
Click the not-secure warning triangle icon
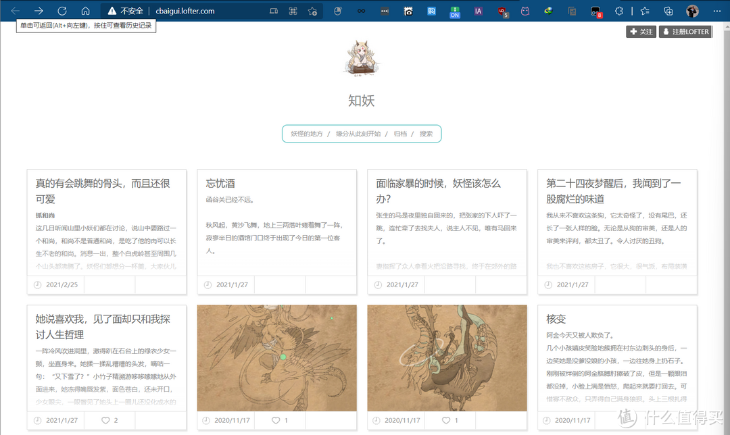pyautogui.click(x=112, y=11)
